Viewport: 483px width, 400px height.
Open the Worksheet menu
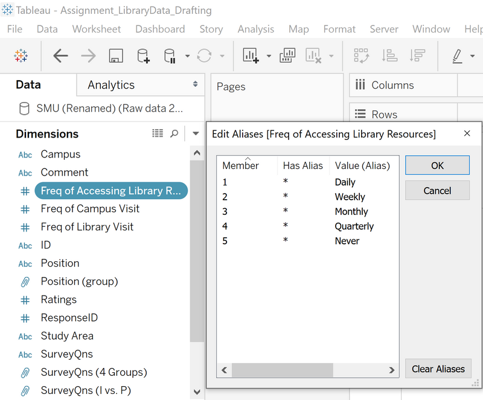pos(96,29)
